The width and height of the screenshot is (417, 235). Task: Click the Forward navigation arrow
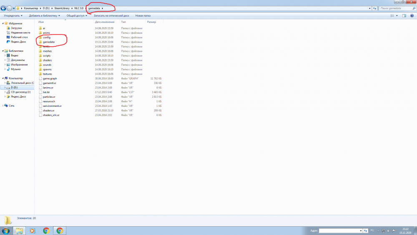click(x=9, y=8)
